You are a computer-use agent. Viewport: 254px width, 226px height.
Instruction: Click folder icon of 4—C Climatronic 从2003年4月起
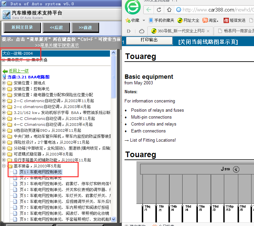pos(10,125)
